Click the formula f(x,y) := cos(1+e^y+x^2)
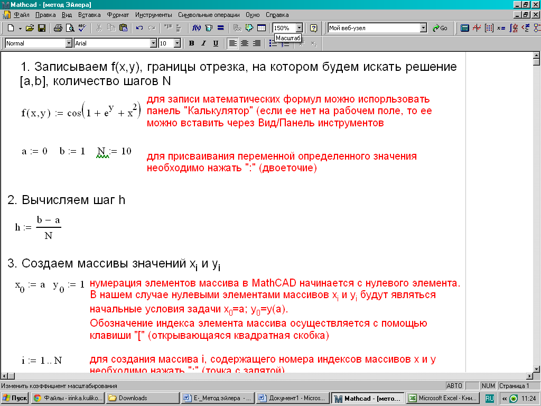Screen dimensions: 541x406 [81, 111]
